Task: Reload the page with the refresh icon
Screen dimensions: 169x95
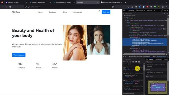Action: (x=10, y=7)
